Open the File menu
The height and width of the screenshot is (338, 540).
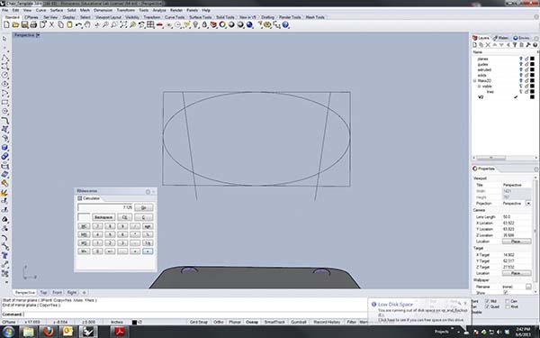click(x=5, y=10)
